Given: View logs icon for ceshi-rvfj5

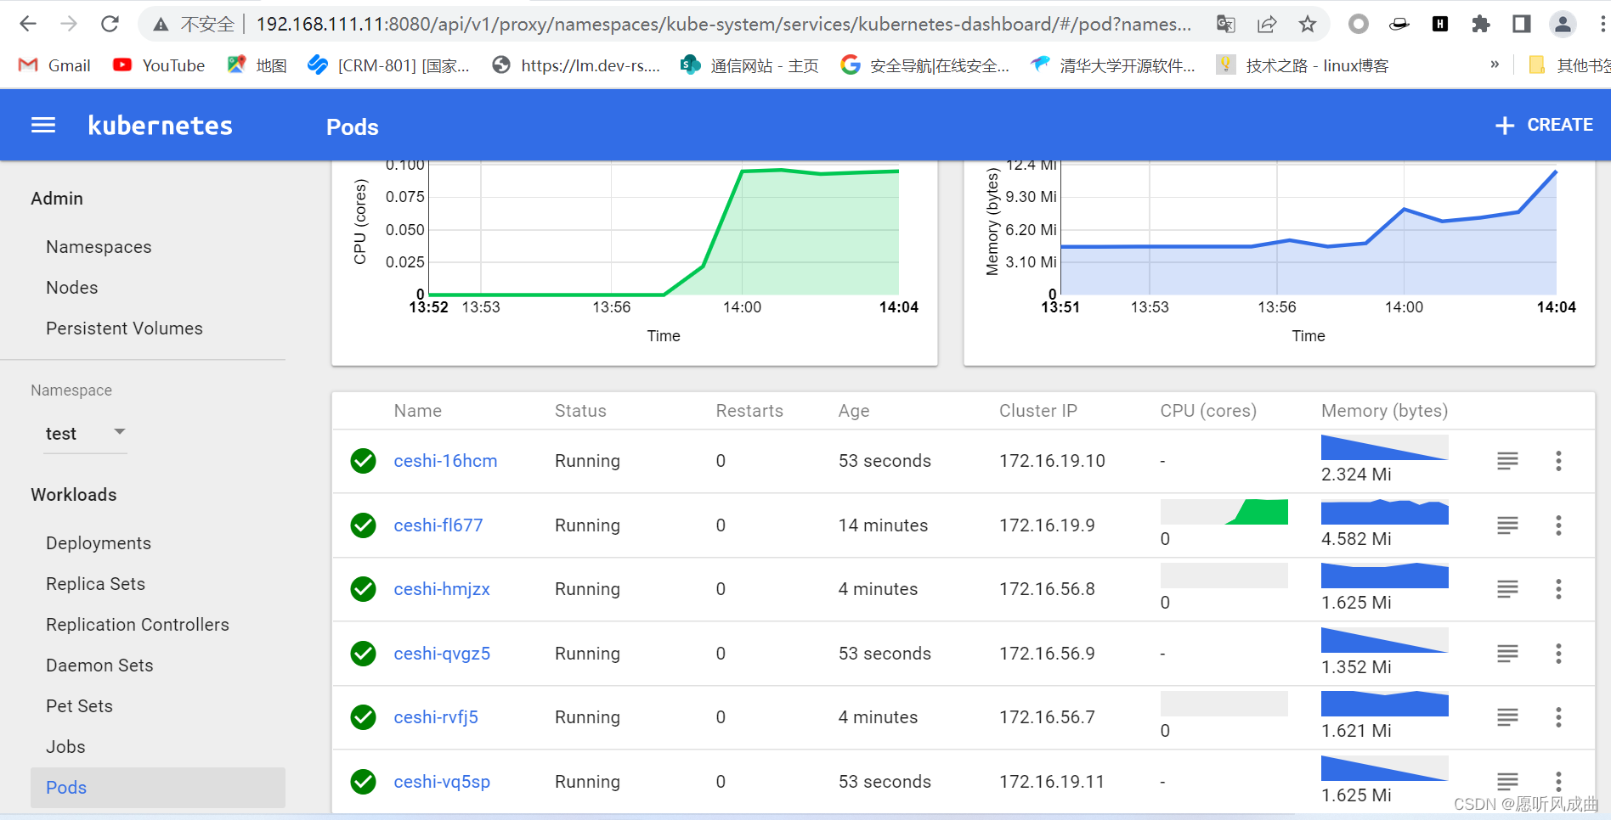Looking at the screenshot, I should click(x=1507, y=717).
